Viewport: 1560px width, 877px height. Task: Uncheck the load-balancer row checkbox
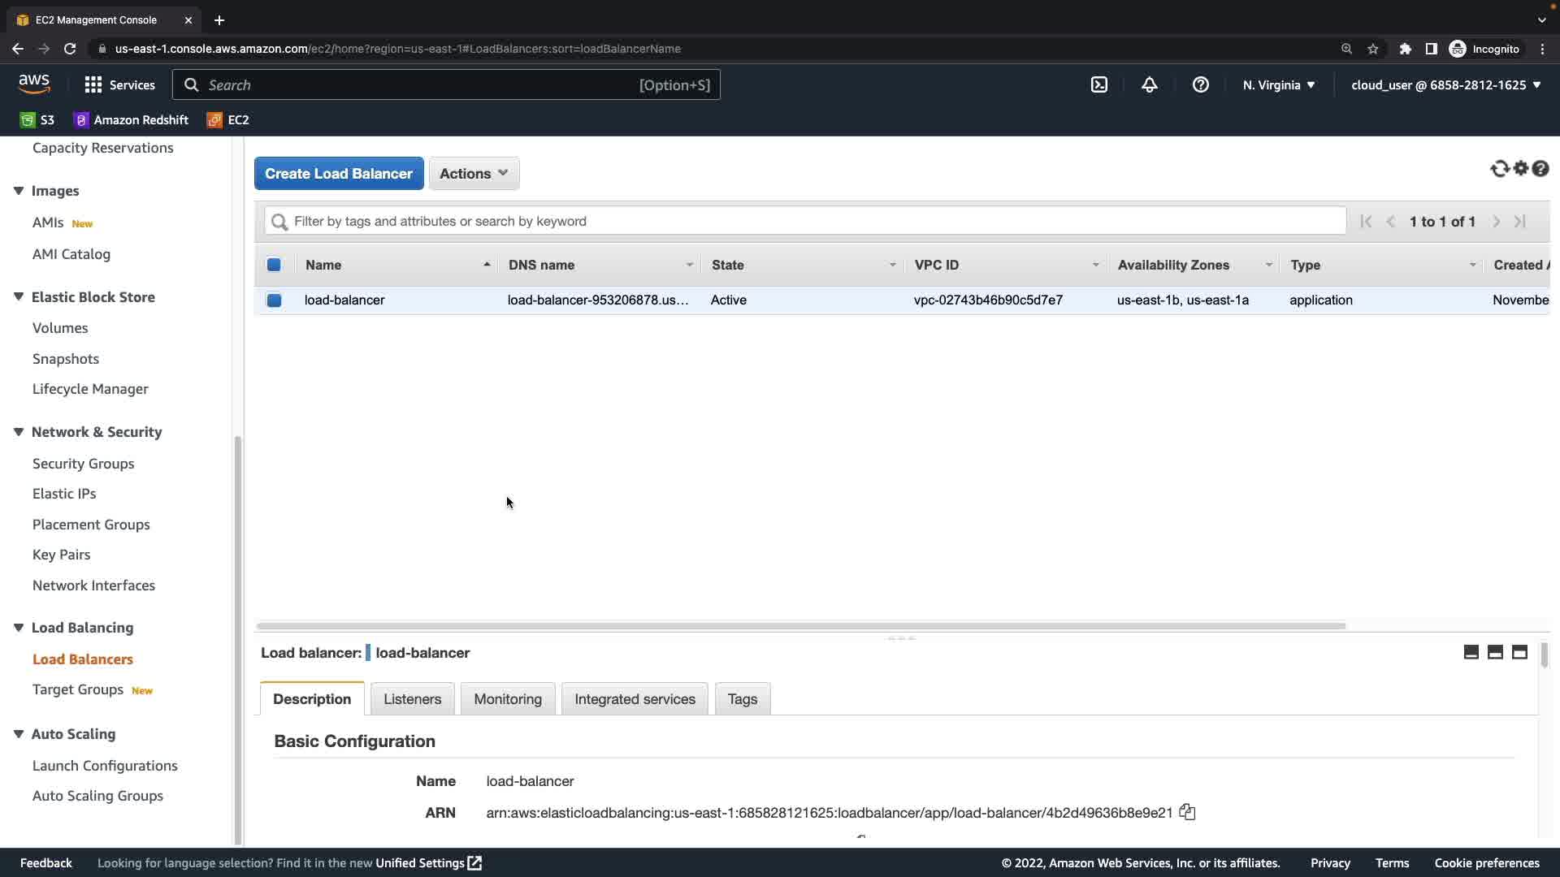274,300
